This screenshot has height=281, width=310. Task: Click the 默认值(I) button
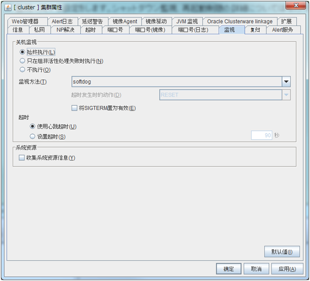[282, 252]
